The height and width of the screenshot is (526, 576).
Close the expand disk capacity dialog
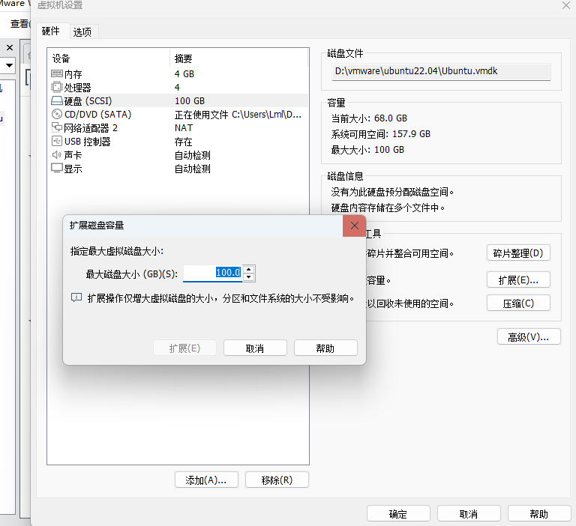coord(354,226)
